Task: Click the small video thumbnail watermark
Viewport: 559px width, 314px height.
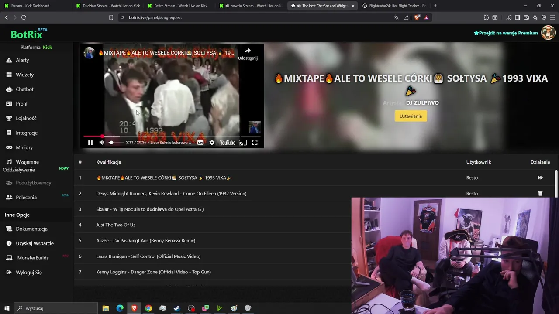Action: [x=255, y=127]
